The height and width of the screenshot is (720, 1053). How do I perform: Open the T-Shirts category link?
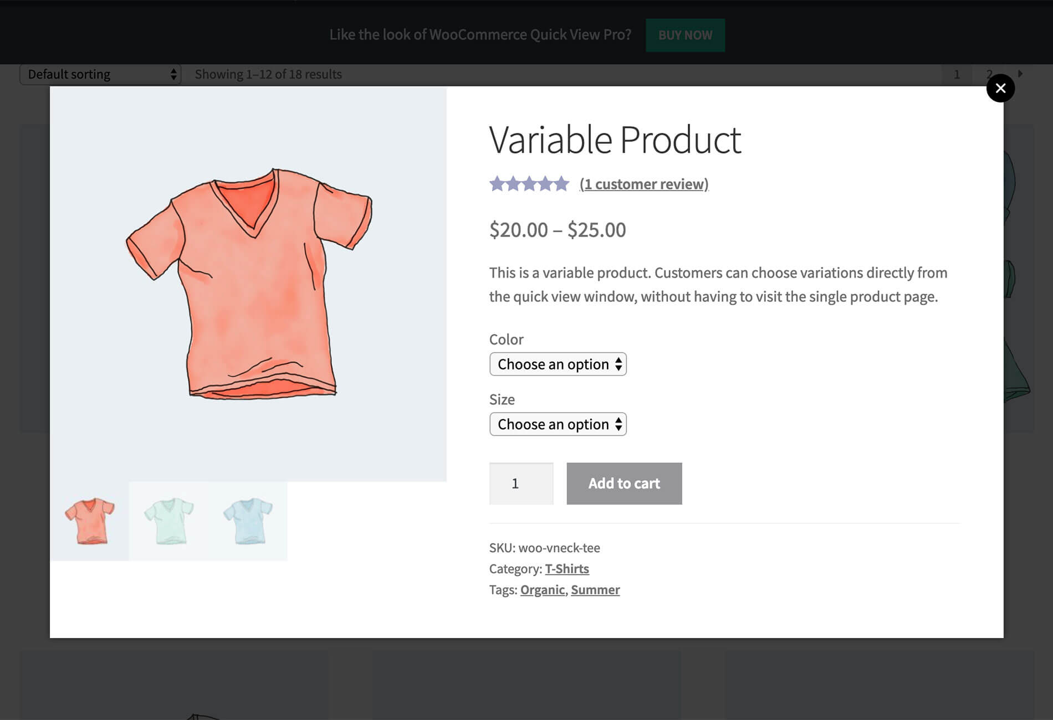[x=567, y=569]
